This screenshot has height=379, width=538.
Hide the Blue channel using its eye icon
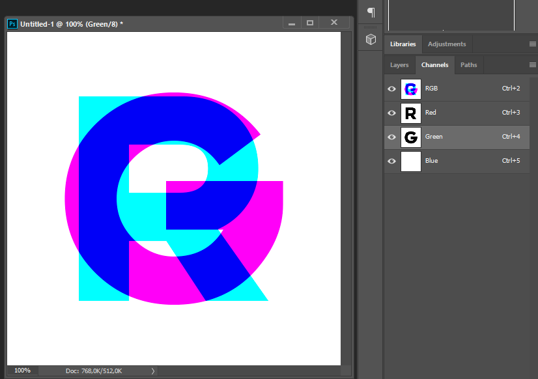point(391,161)
